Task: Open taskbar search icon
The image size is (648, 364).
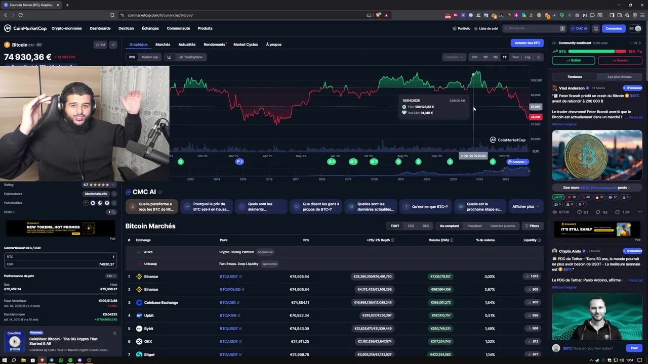Action: click(14, 360)
